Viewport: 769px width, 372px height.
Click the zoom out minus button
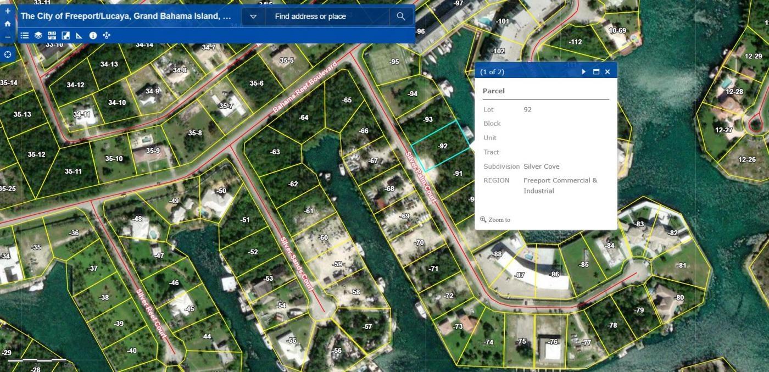tap(8, 37)
